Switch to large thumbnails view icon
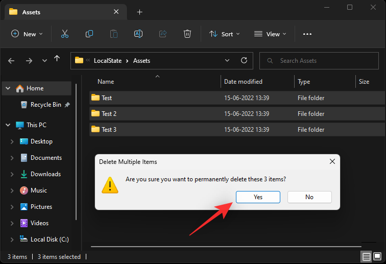Image resolution: width=386 pixels, height=264 pixels. point(378,256)
